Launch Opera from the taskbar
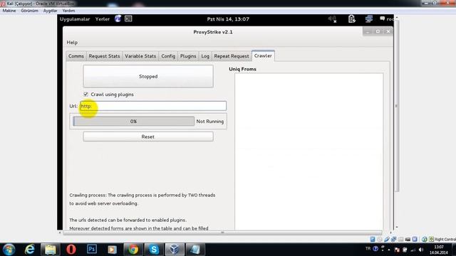The width and height of the screenshot is (456, 256). coord(71,250)
